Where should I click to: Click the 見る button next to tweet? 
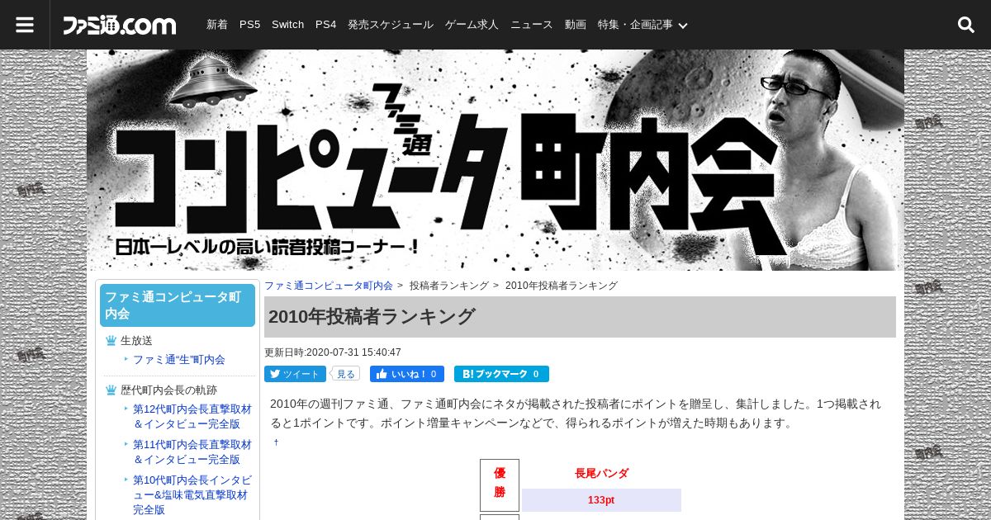click(345, 374)
